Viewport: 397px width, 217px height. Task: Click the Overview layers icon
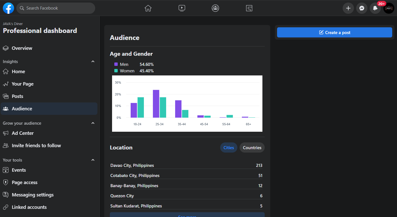(6, 48)
